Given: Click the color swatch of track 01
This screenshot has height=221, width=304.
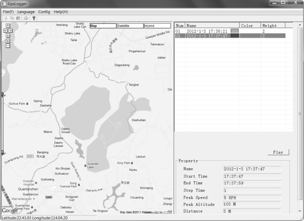Looking at the screenshot, I should [x=235, y=31].
